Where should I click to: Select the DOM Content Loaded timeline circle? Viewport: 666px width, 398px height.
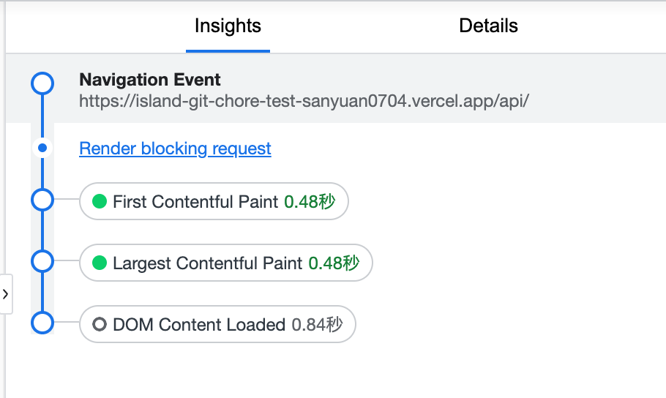tap(42, 323)
